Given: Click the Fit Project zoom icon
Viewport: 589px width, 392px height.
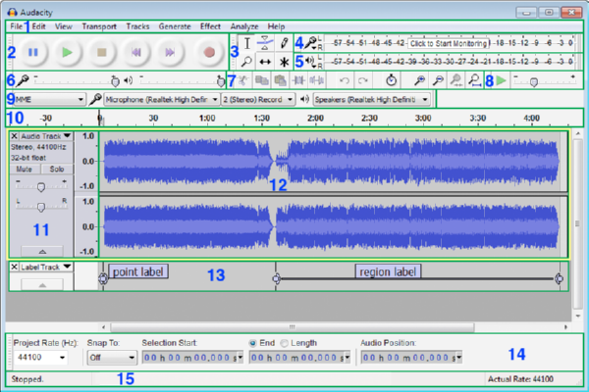Looking at the screenshot, I should point(474,80).
